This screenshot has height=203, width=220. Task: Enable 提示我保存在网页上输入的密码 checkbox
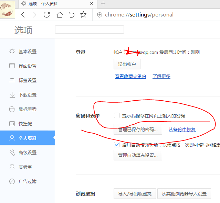click(117, 116)
